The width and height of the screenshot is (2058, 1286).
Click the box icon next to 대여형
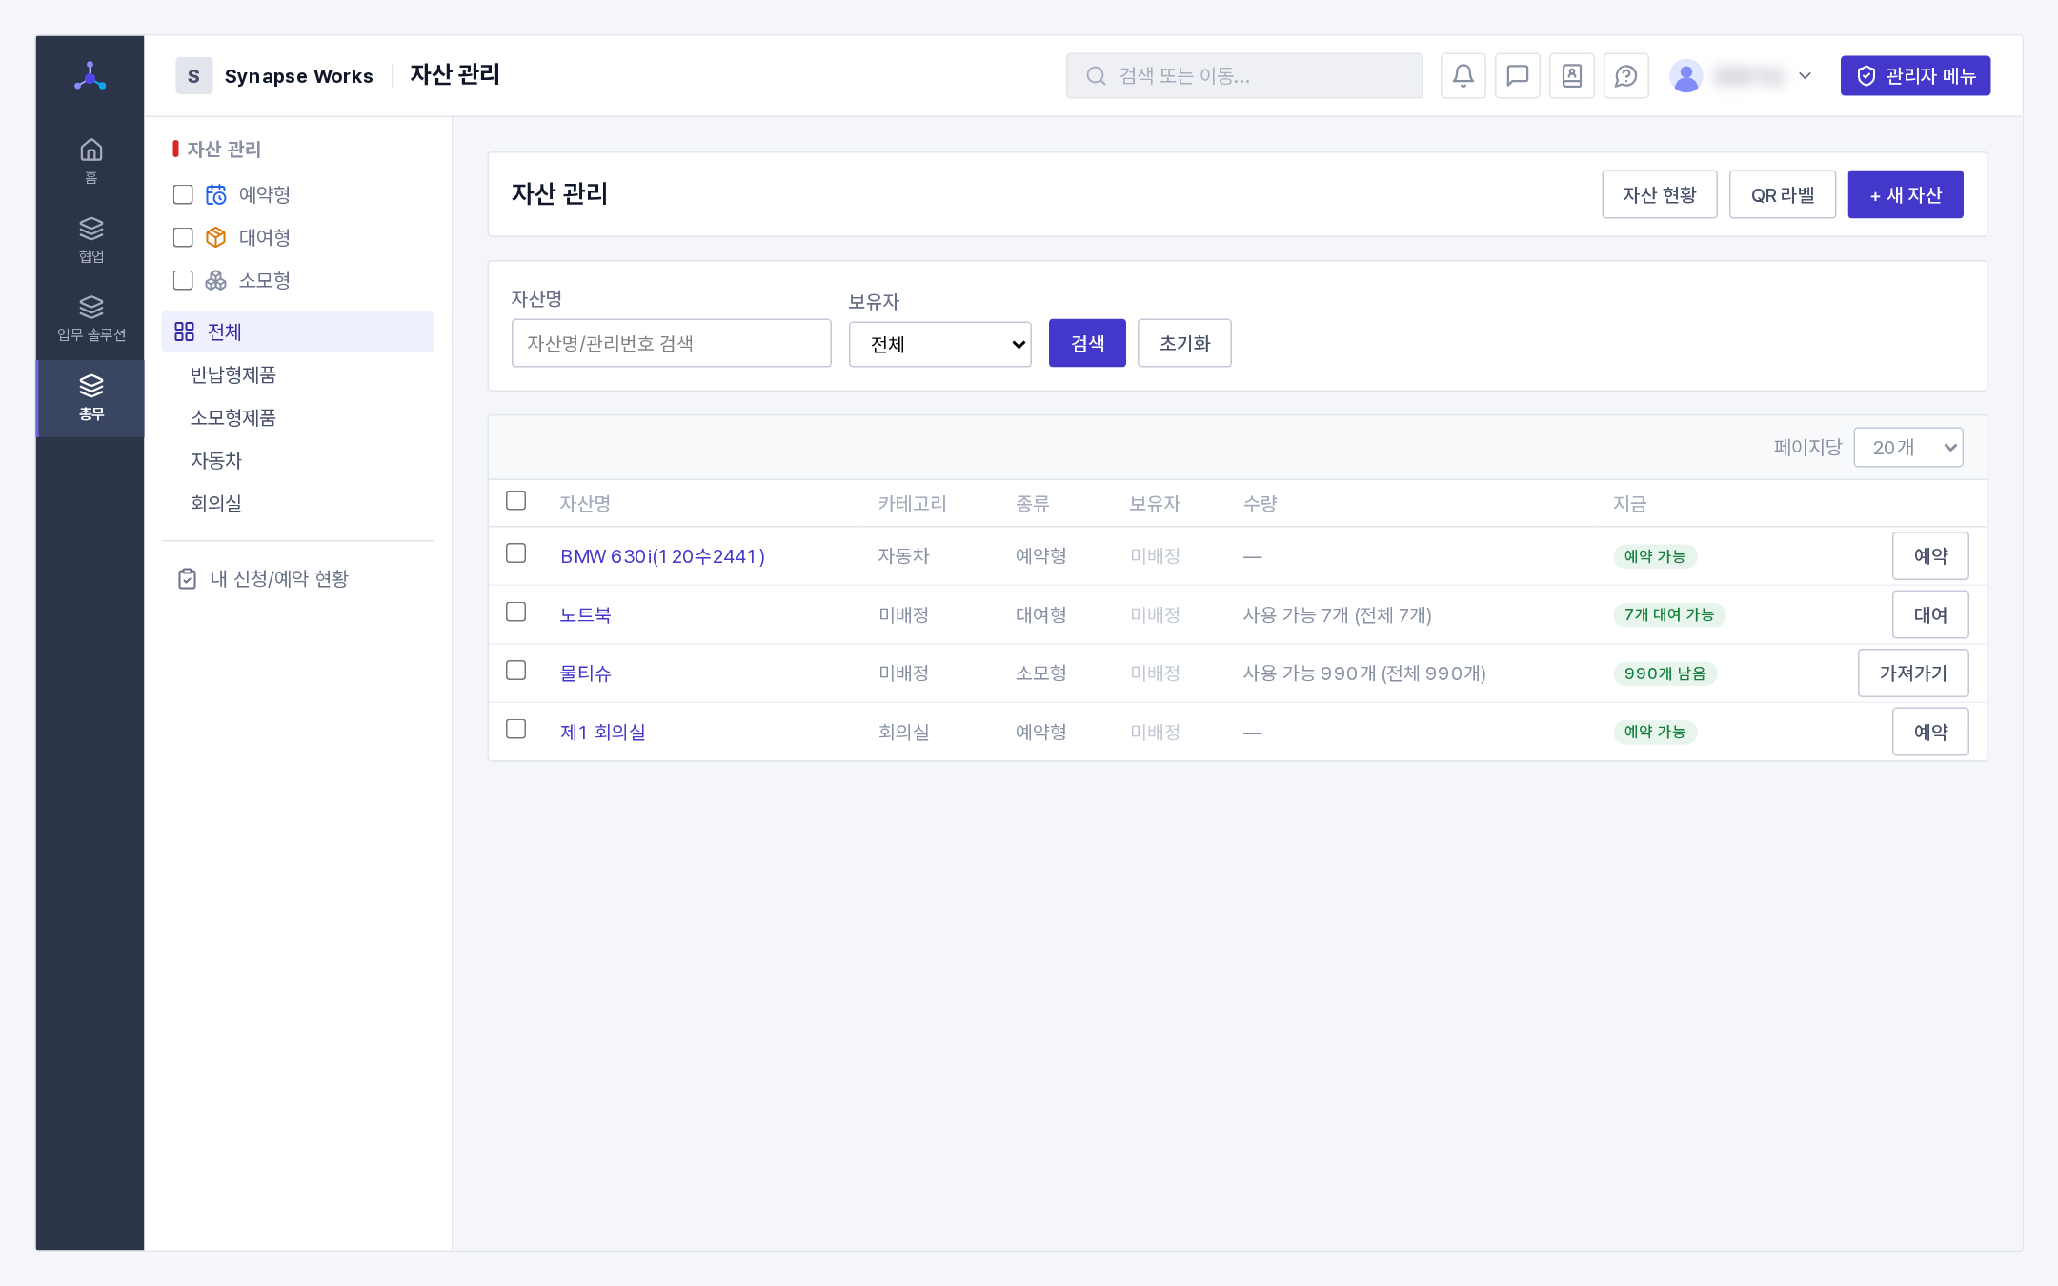pyautogui.click(x=216, y=237)
